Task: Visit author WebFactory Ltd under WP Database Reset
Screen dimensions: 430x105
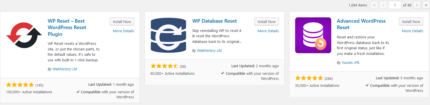Action: pyautogui.click(x=209, y=50)
